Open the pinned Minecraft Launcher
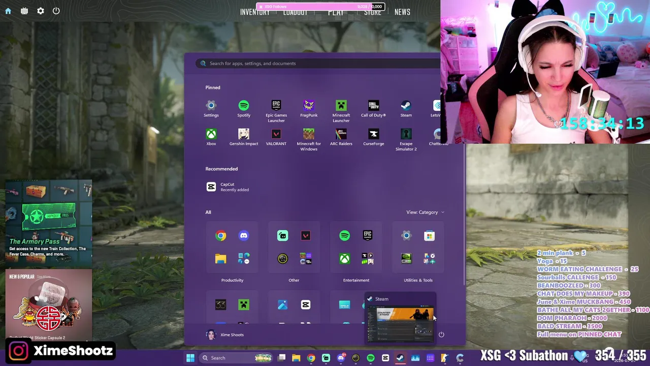Viewport: 650px width, 366px height. (x=341, y=111)
